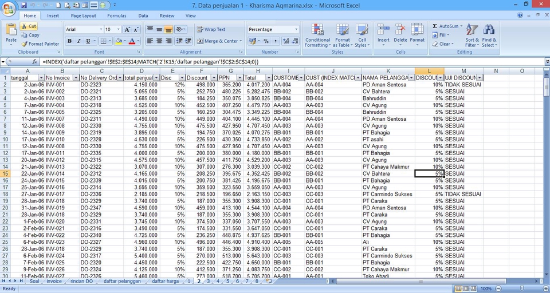This screenshot has height=293, width=550.
Task: Align text left in cell
Action: click(150, 41)
